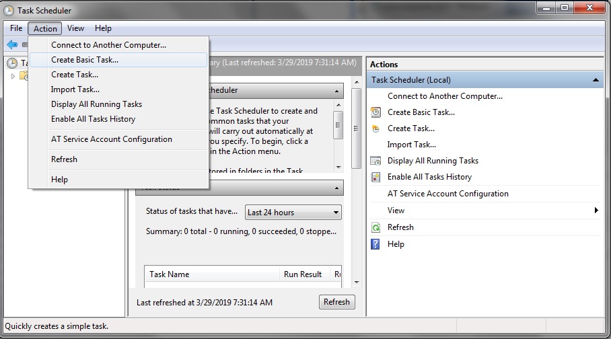Screen dimensions: 611x339
Task: Click Import Task in Actions pane
Action: coord(412,145)
